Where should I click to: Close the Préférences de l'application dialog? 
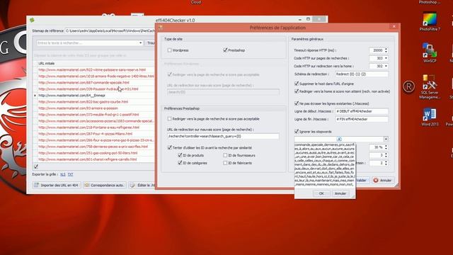pos(394,26)
